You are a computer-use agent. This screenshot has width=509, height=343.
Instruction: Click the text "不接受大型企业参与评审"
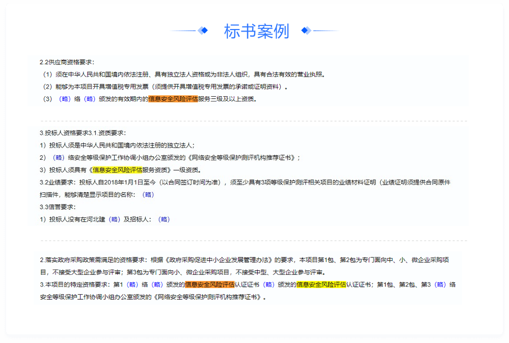86,272
